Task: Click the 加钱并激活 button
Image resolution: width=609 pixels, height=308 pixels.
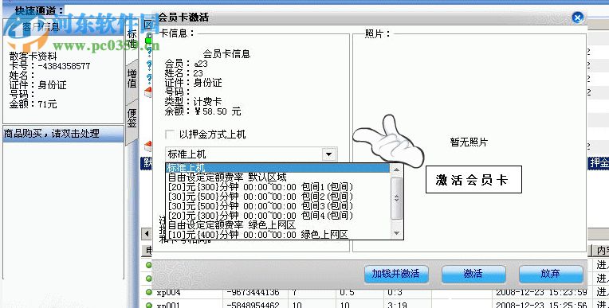Action: click(396, 274)
